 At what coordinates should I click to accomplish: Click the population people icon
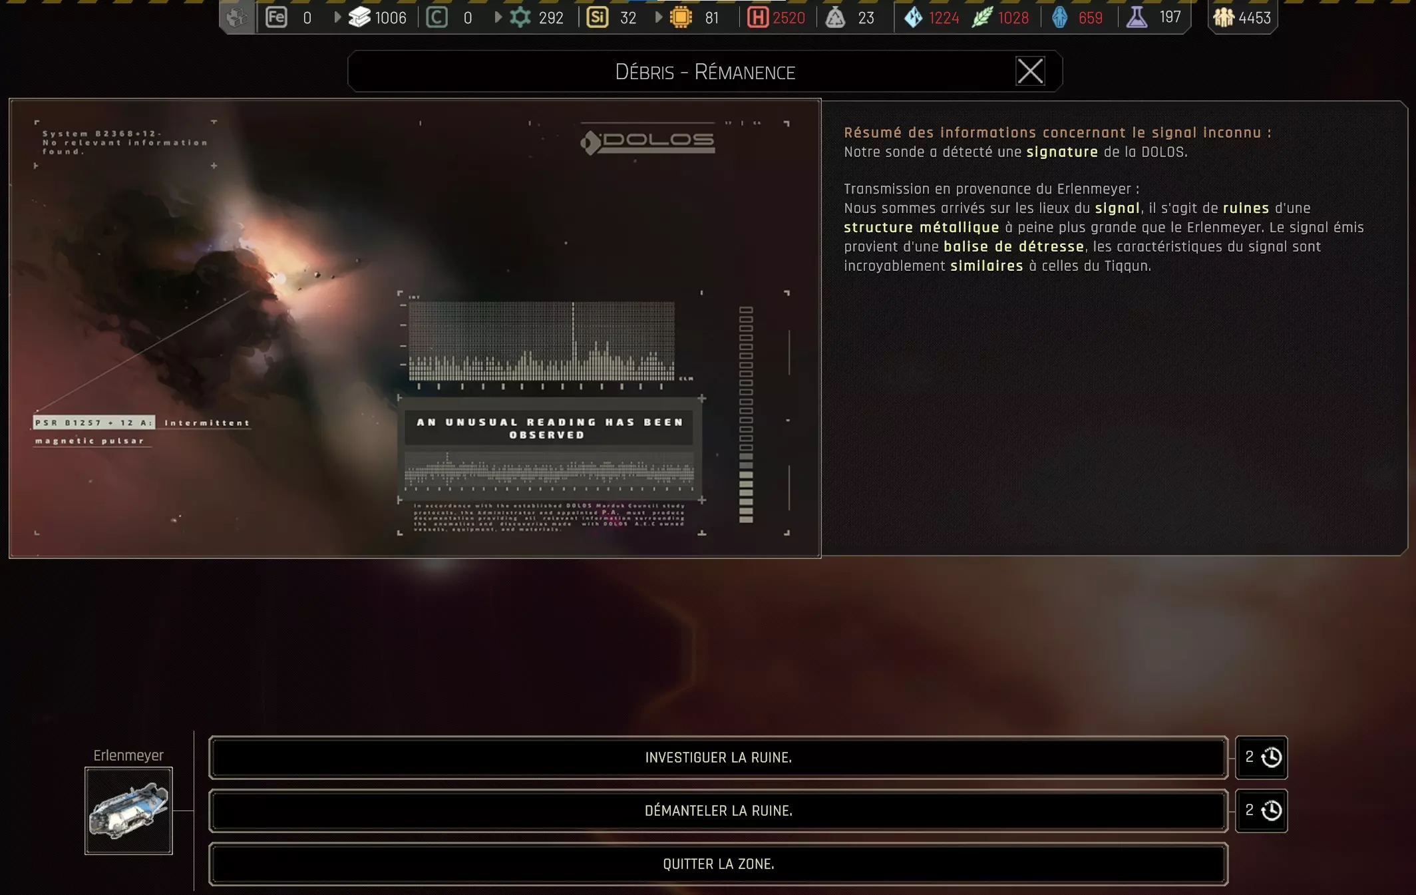(1224, 17)
